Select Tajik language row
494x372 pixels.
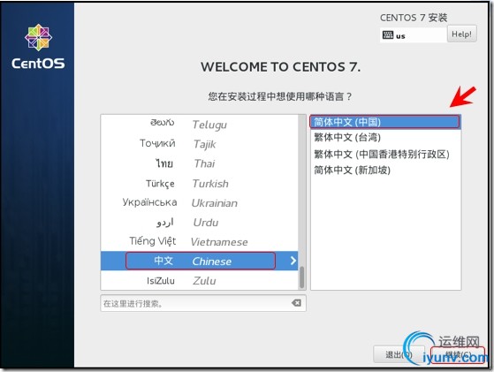[x=199, y=144]
